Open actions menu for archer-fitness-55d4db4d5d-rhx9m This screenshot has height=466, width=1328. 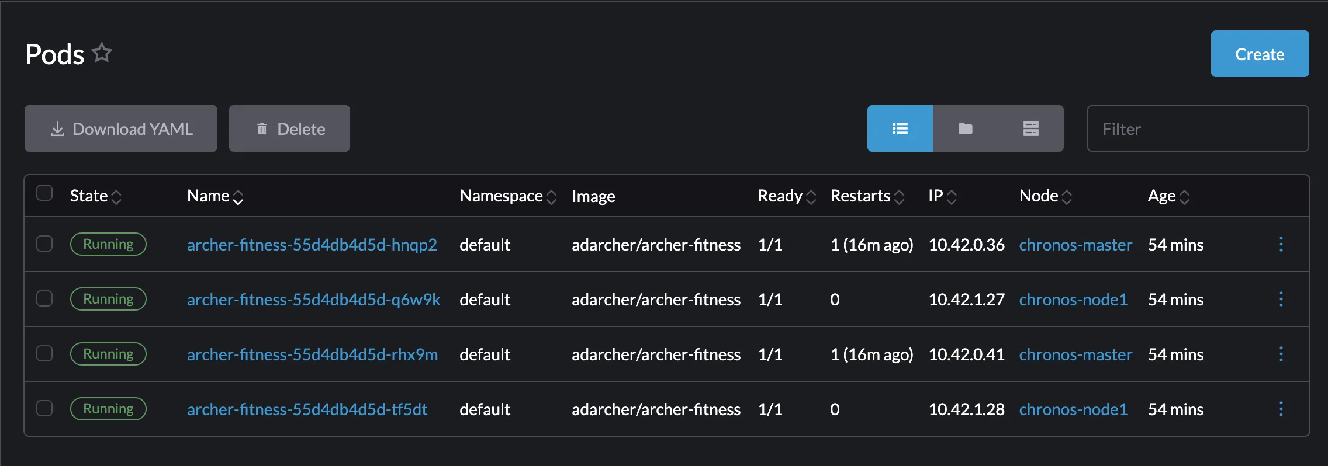1281,354
